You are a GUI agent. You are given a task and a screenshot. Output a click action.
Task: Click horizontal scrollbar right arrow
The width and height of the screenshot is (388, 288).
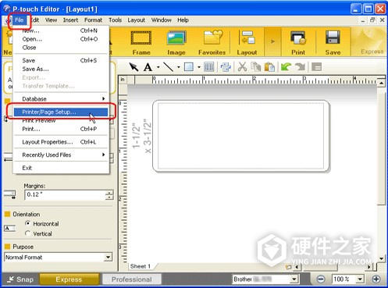[368, 267]
